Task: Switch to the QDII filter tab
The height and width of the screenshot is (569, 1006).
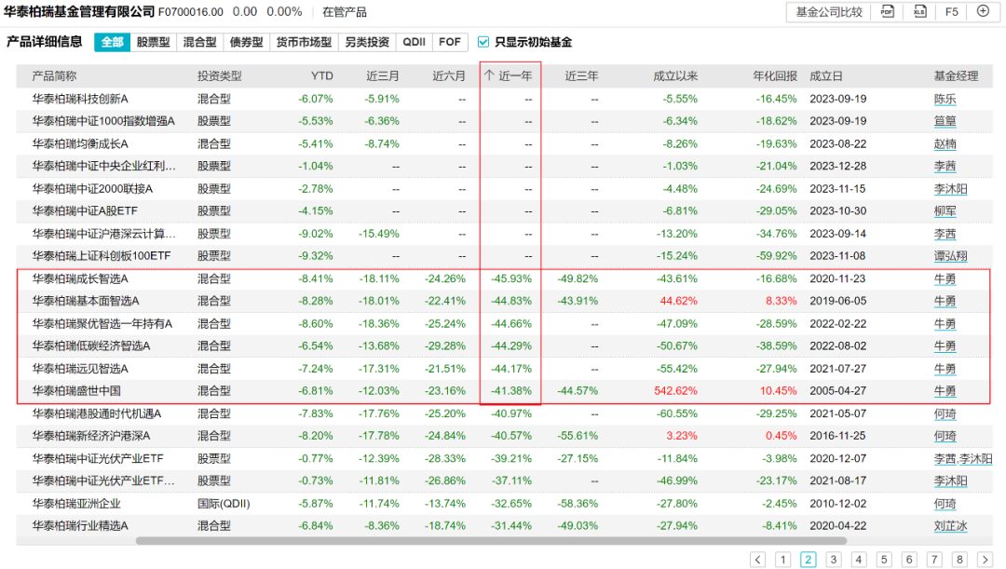Action: click(x=414, y=42)
